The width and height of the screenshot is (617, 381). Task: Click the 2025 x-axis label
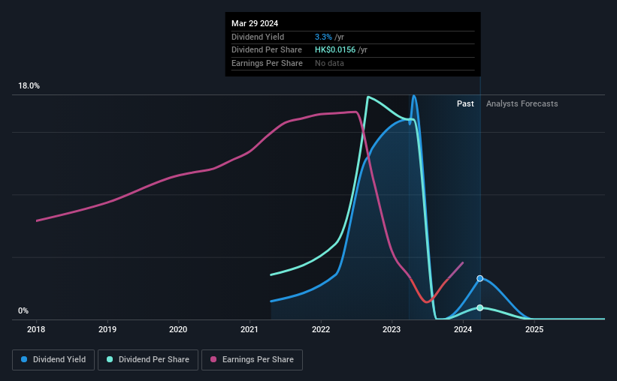pos(534,329)
